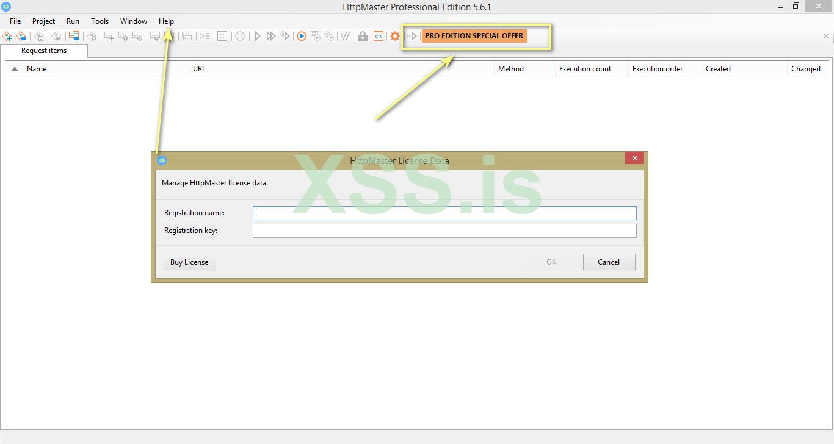The image size is (834, 444).
Task: Click the four-dot square toolbar icon
Action: (x=222, y=36)
